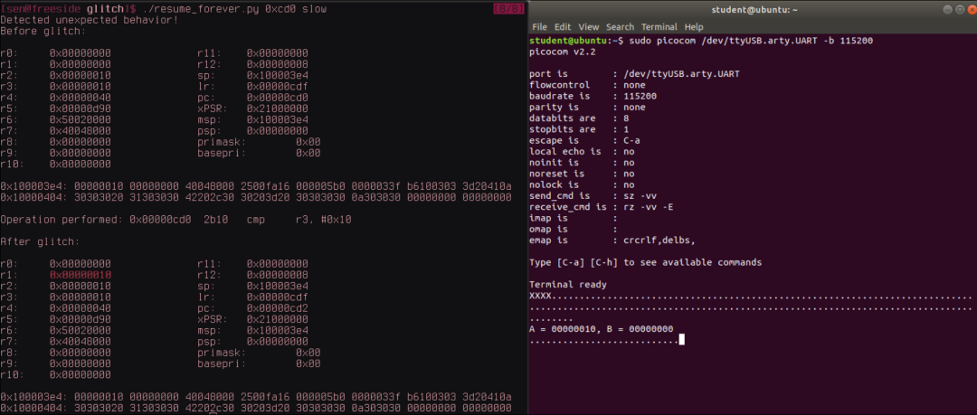Click the [8/8] indicator in left terminal
The width and height of the screenshot is (977, 415).
509,9
